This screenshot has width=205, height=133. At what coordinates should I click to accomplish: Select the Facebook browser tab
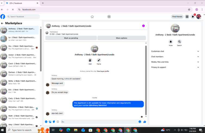click(22, 3)
